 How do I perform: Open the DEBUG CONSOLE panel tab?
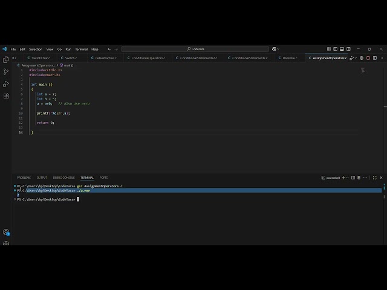click(63, 178)
